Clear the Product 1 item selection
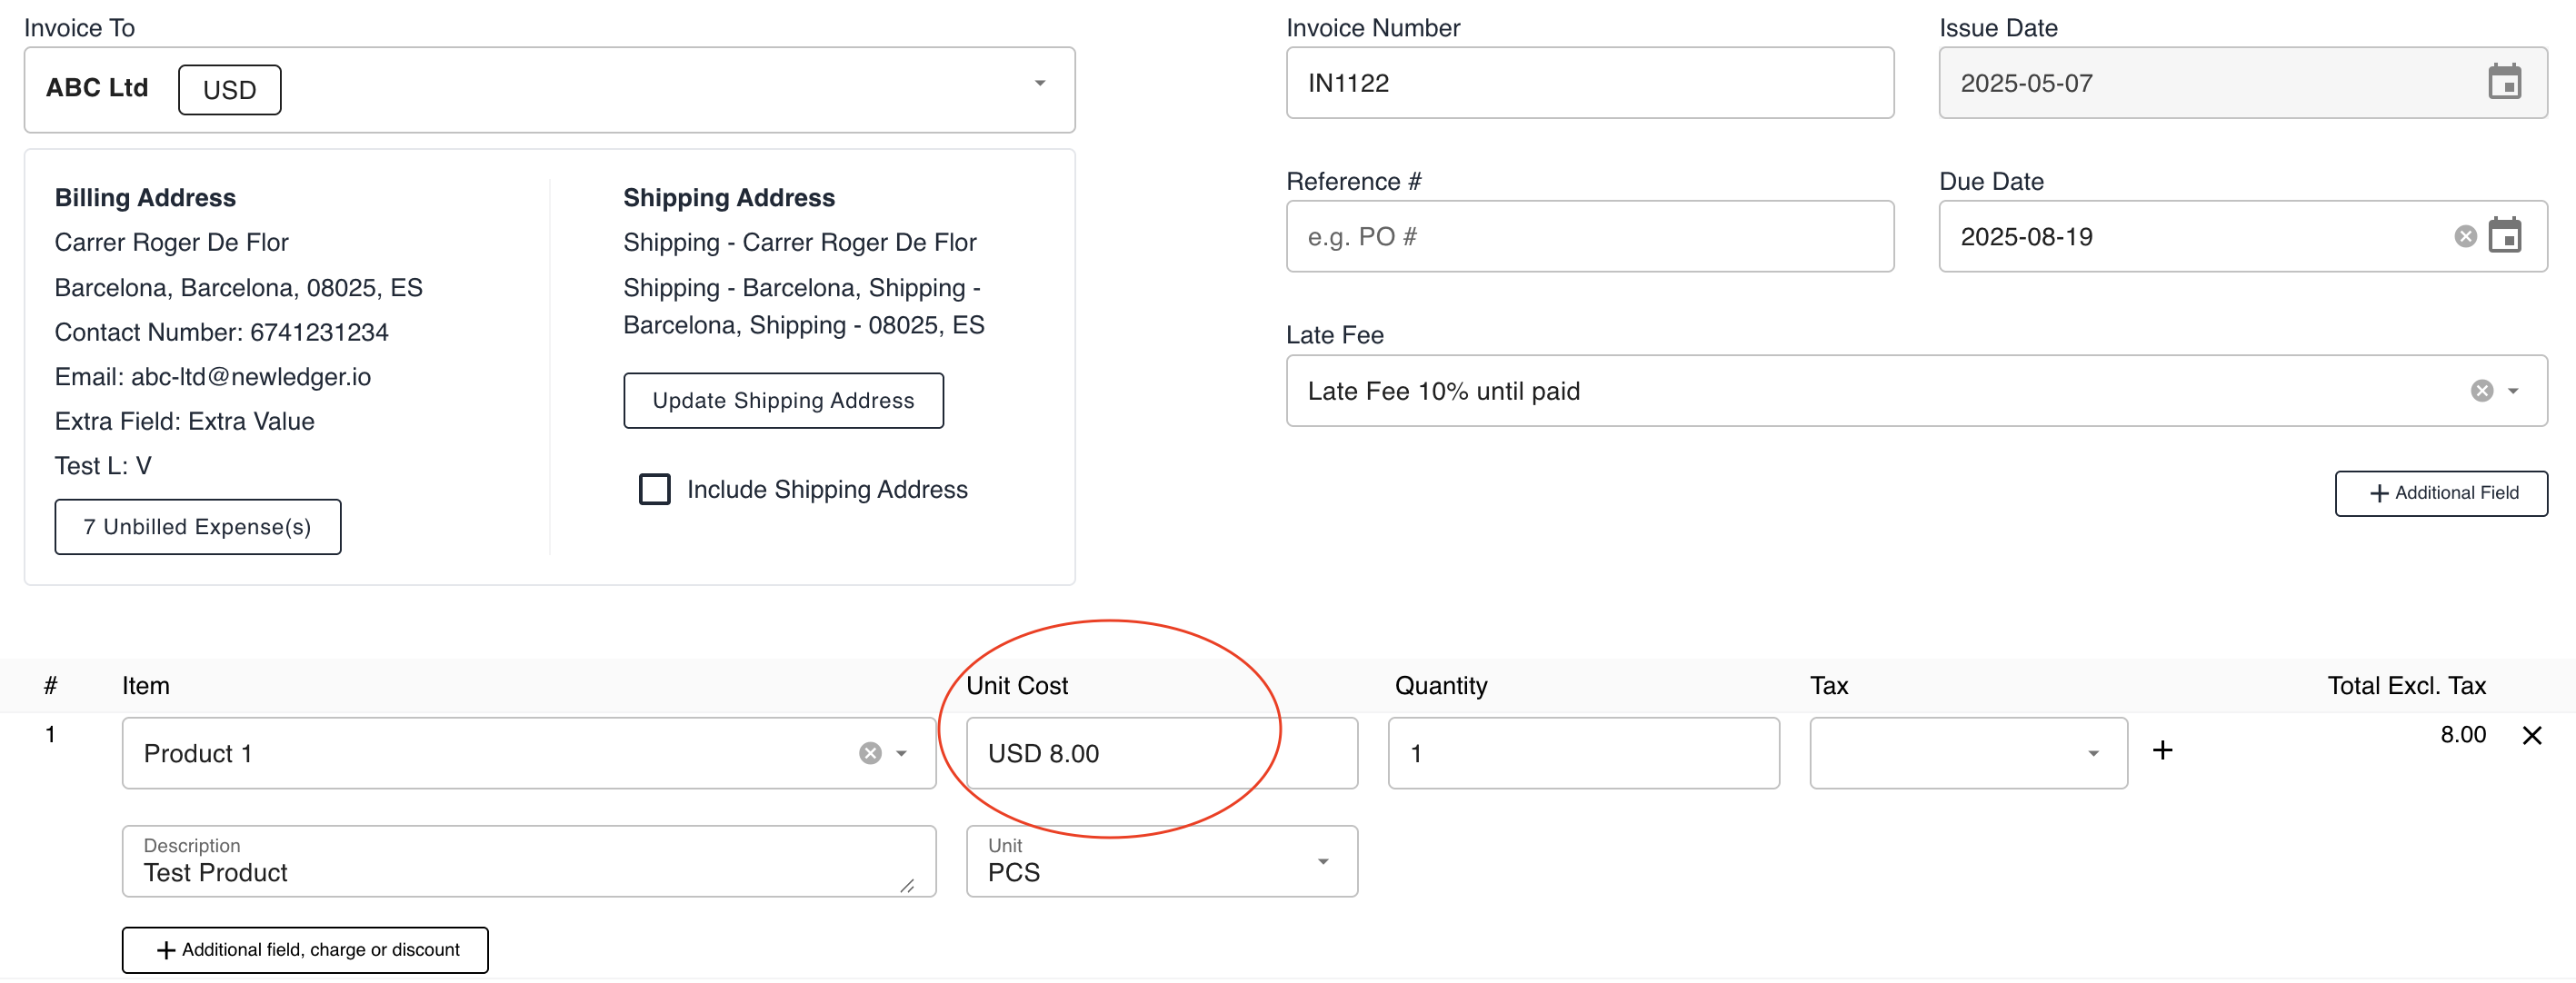This screenshot has height=983, width=2576. pos(870,753)
